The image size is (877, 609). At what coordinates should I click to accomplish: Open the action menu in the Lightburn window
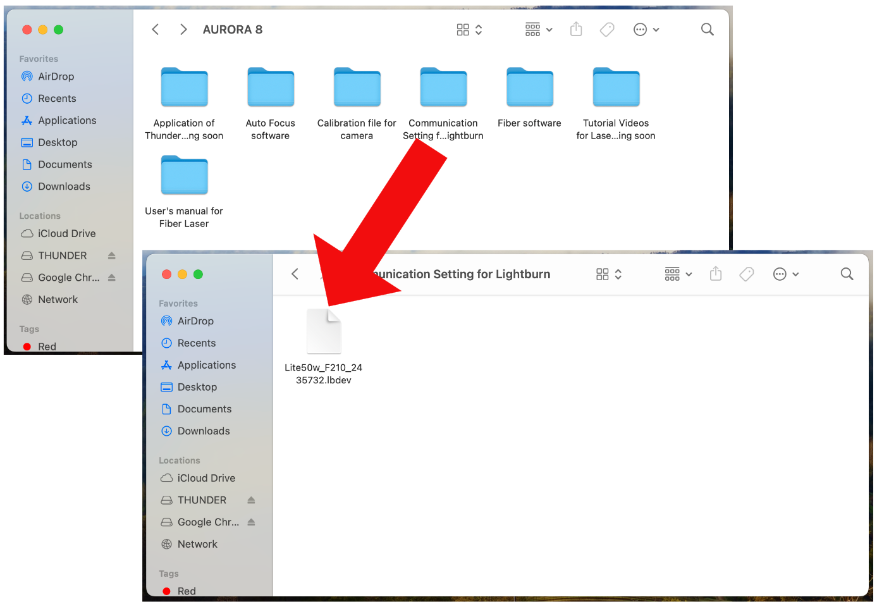tap(786, 274)
